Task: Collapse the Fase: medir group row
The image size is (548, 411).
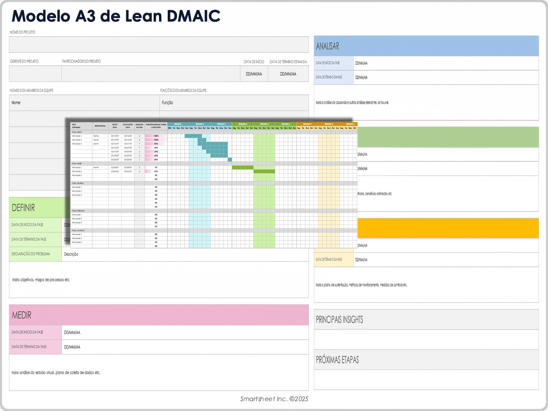Action: coord(77,164)
